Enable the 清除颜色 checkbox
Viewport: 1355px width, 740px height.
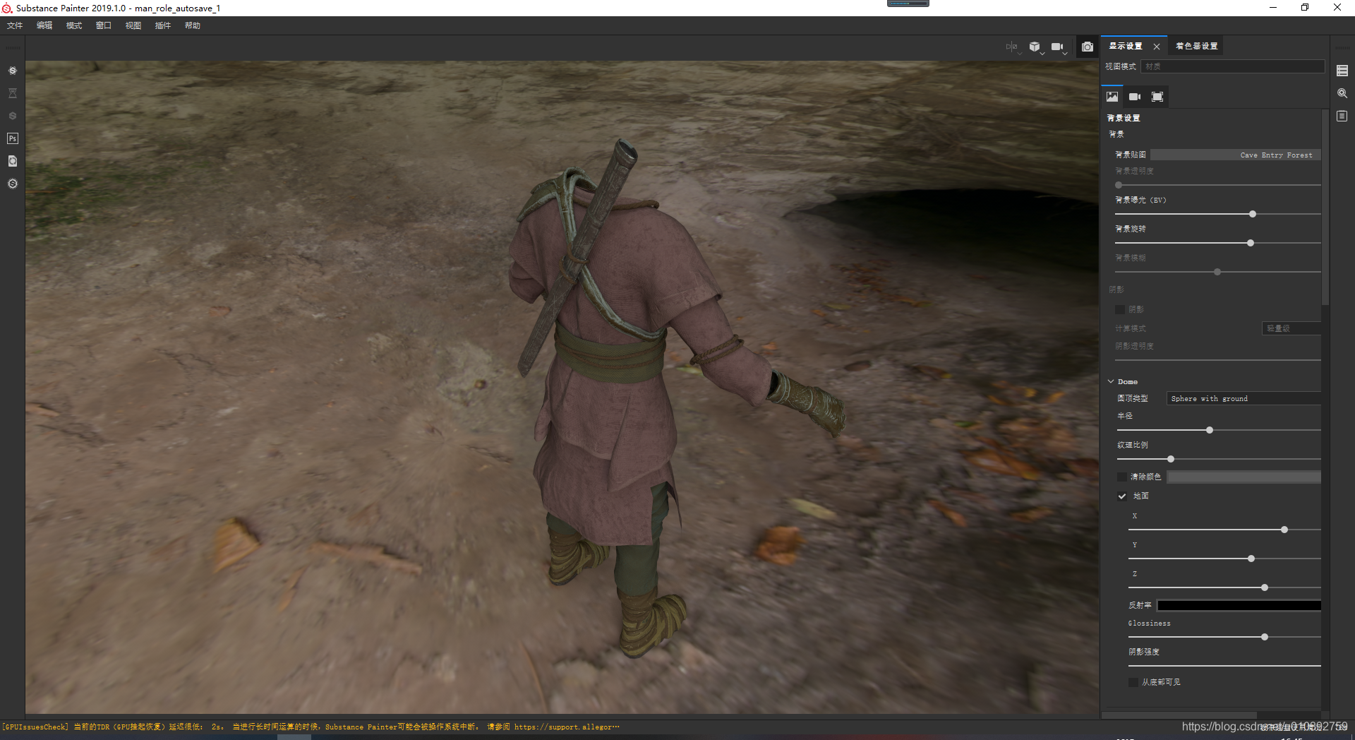1122,477
